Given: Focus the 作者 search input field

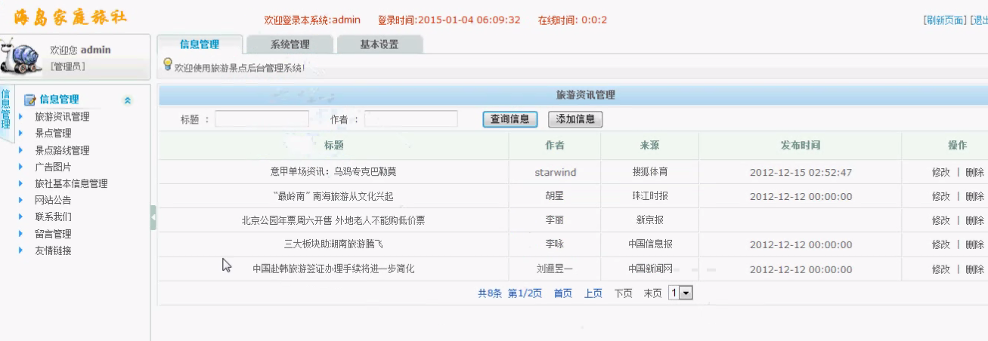Looking at the screenshot, I should pyautogui.click(x=410, y=119).
